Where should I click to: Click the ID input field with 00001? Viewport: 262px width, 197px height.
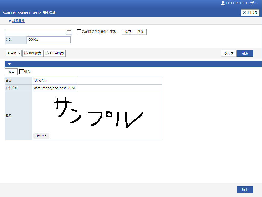point(49,40)
